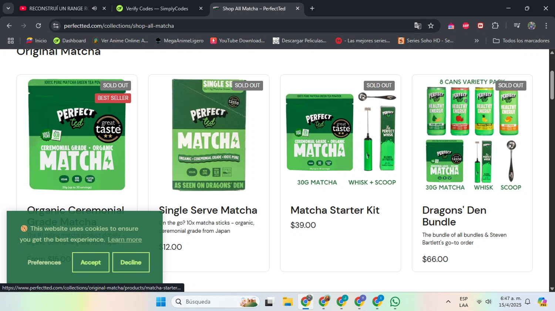Mute the YouTube tab audio icon
Image resolution: width=555 pixels, height=311 pixels.
click(94, 8)
